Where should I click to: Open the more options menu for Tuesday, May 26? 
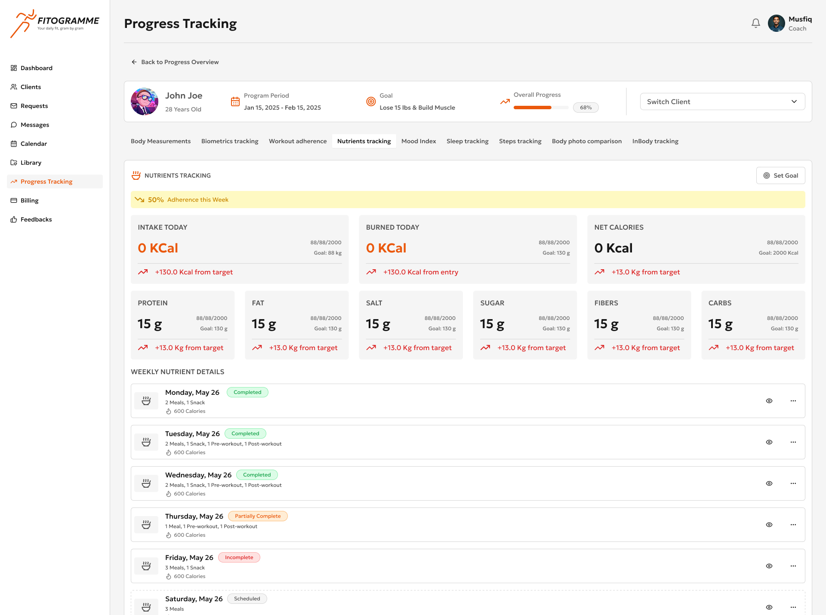click(x=793, y=442)
